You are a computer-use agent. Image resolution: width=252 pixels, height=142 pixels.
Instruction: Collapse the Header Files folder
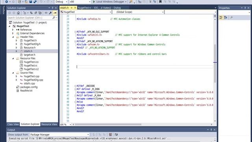[13, 37]
